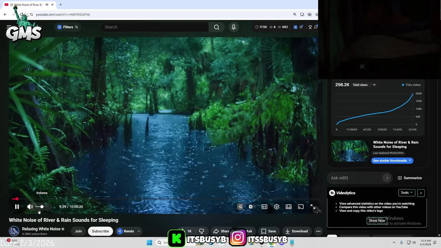Open the Windows Start menu

149,242
